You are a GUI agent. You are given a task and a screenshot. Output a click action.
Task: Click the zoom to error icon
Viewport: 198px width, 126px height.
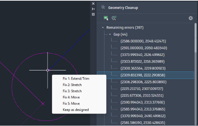114,18
